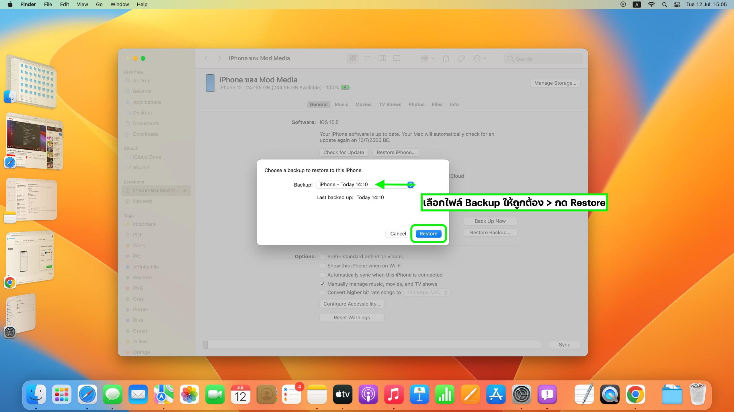Screen dimensions: 734x412
Task: Toggle Show this iPhone when on Wi-Fi
Action: click(323, 266)
